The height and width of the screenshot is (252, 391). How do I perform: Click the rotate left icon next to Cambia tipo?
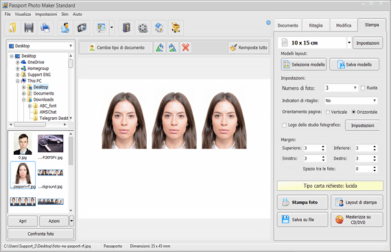(x=160, y=47)
